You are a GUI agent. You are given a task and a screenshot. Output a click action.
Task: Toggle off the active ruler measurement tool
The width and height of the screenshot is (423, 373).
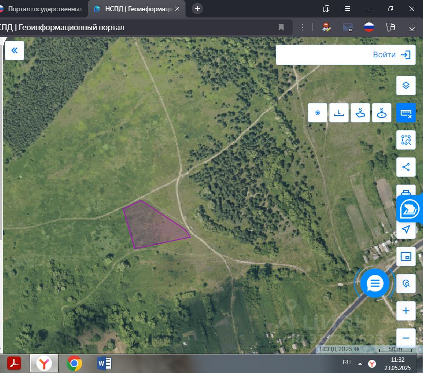click(406, 113)
